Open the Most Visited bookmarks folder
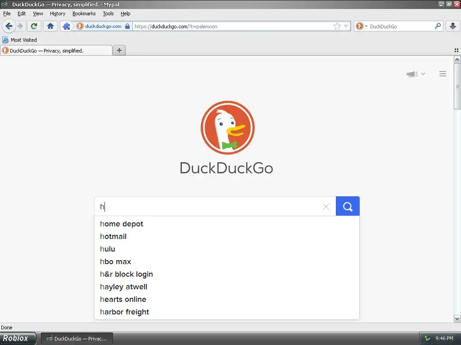 point(19,40)
